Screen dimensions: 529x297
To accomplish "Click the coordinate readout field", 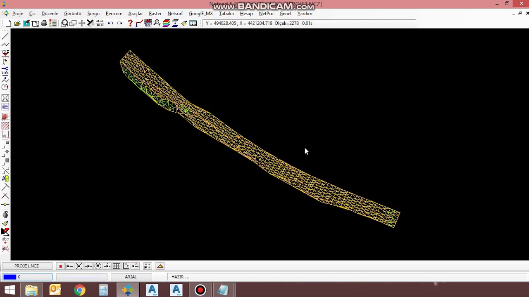I will pos(309,23).
